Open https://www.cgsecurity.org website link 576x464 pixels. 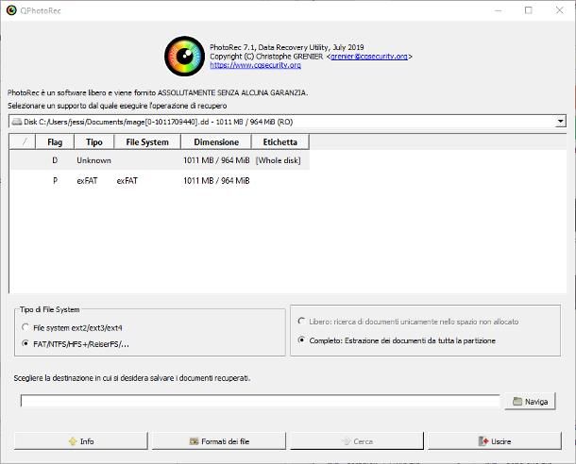(255, 65)
